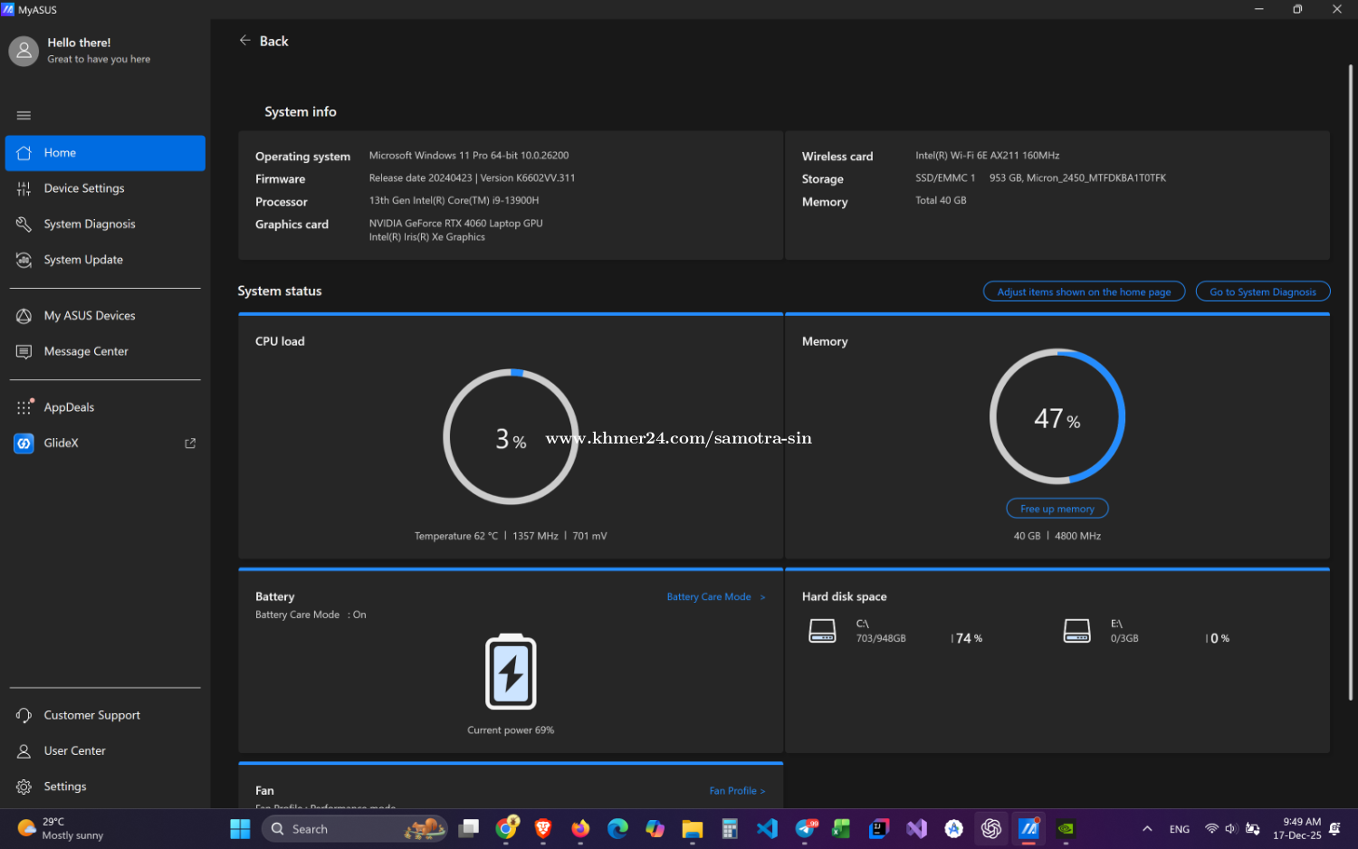Click the battery charging icon

click(x=511, y=672)
